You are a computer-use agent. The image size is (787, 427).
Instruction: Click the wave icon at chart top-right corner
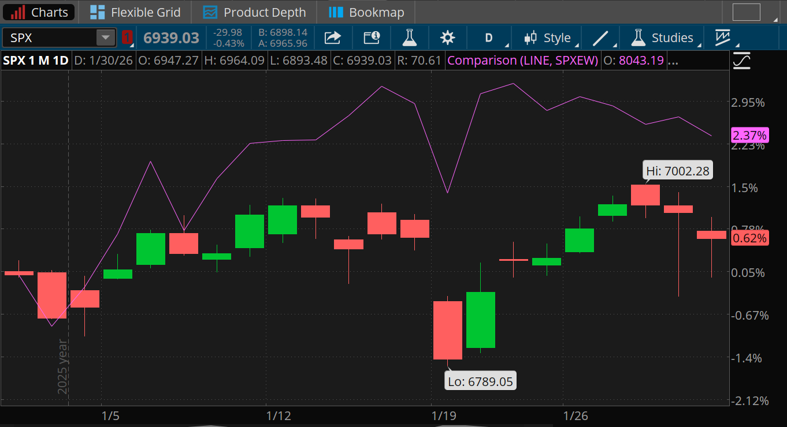point(741,61)
